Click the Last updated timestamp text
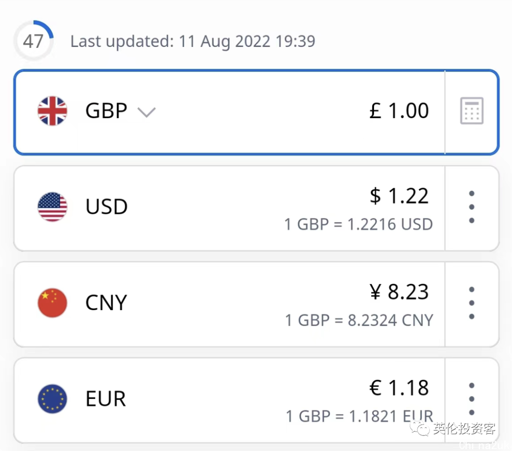 (192, 41)
